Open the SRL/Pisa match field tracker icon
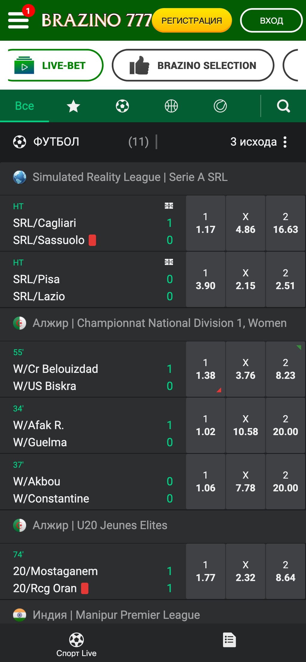 [169, 262]
